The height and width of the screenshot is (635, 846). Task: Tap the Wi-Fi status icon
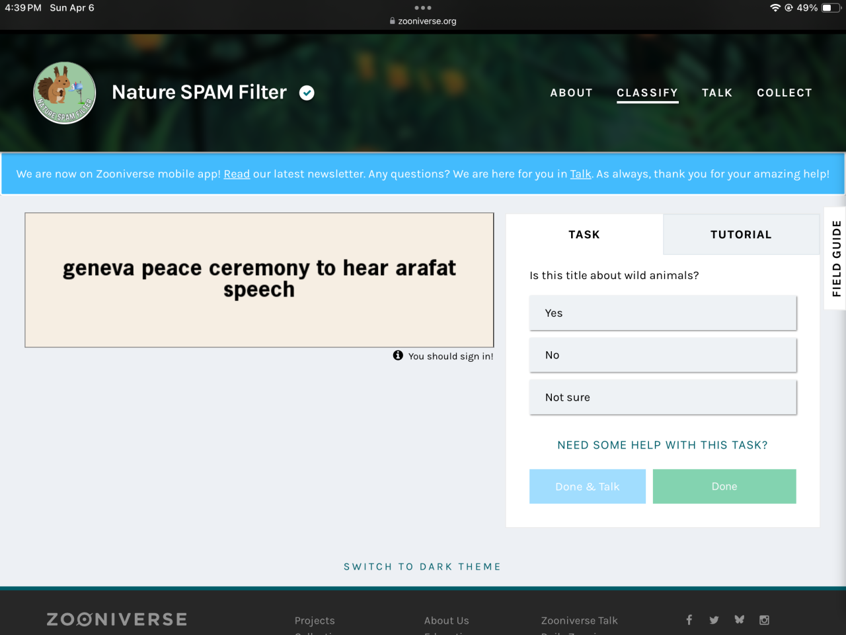coord(775,8)
